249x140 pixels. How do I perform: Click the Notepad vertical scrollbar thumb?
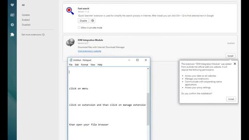148,109
